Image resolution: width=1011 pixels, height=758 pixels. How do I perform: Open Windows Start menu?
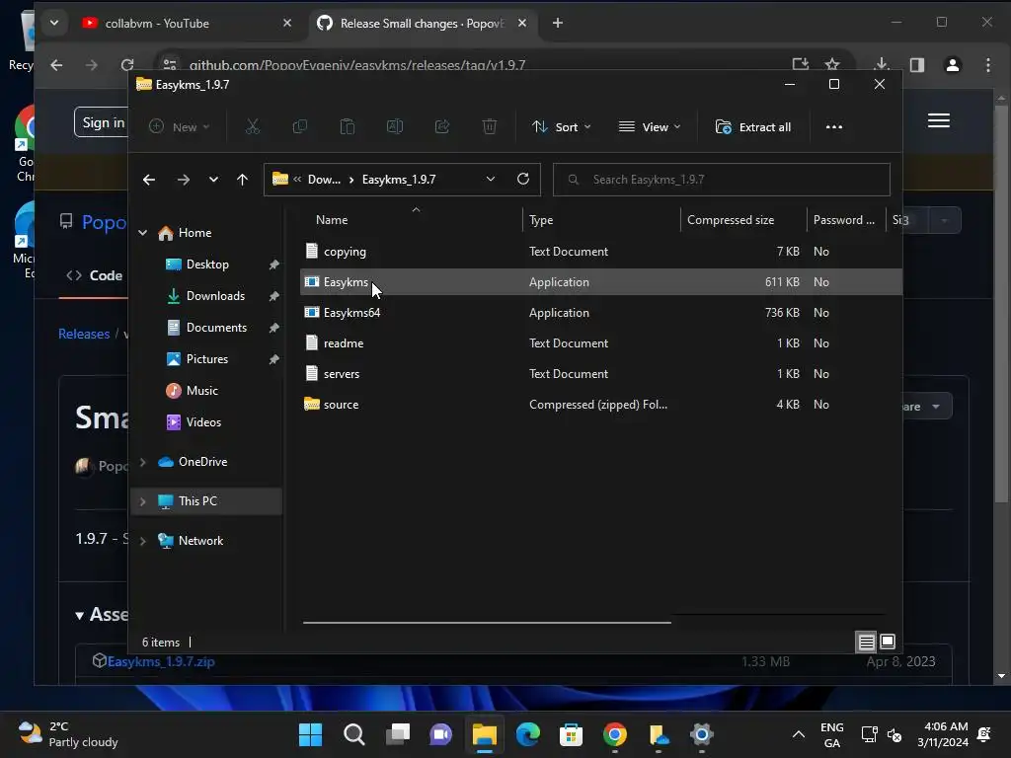point(310,734)
